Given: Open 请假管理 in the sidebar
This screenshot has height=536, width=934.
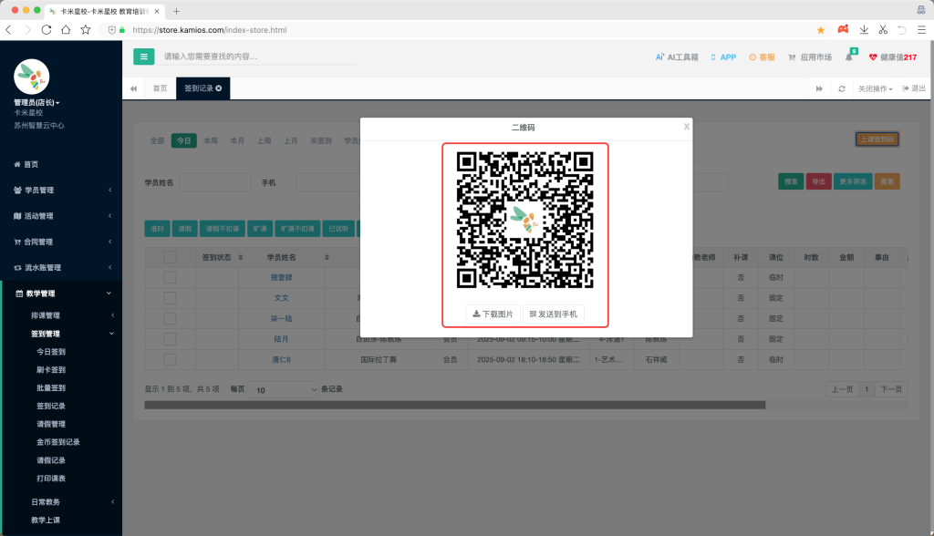Looking at the screenshot, I should point(51,424).
